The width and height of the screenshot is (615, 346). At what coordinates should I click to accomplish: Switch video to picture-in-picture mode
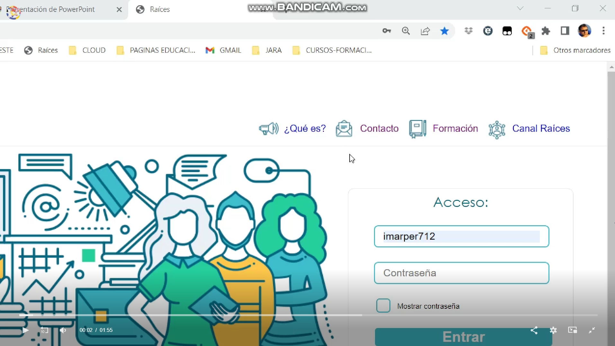(x=573, y=330)
